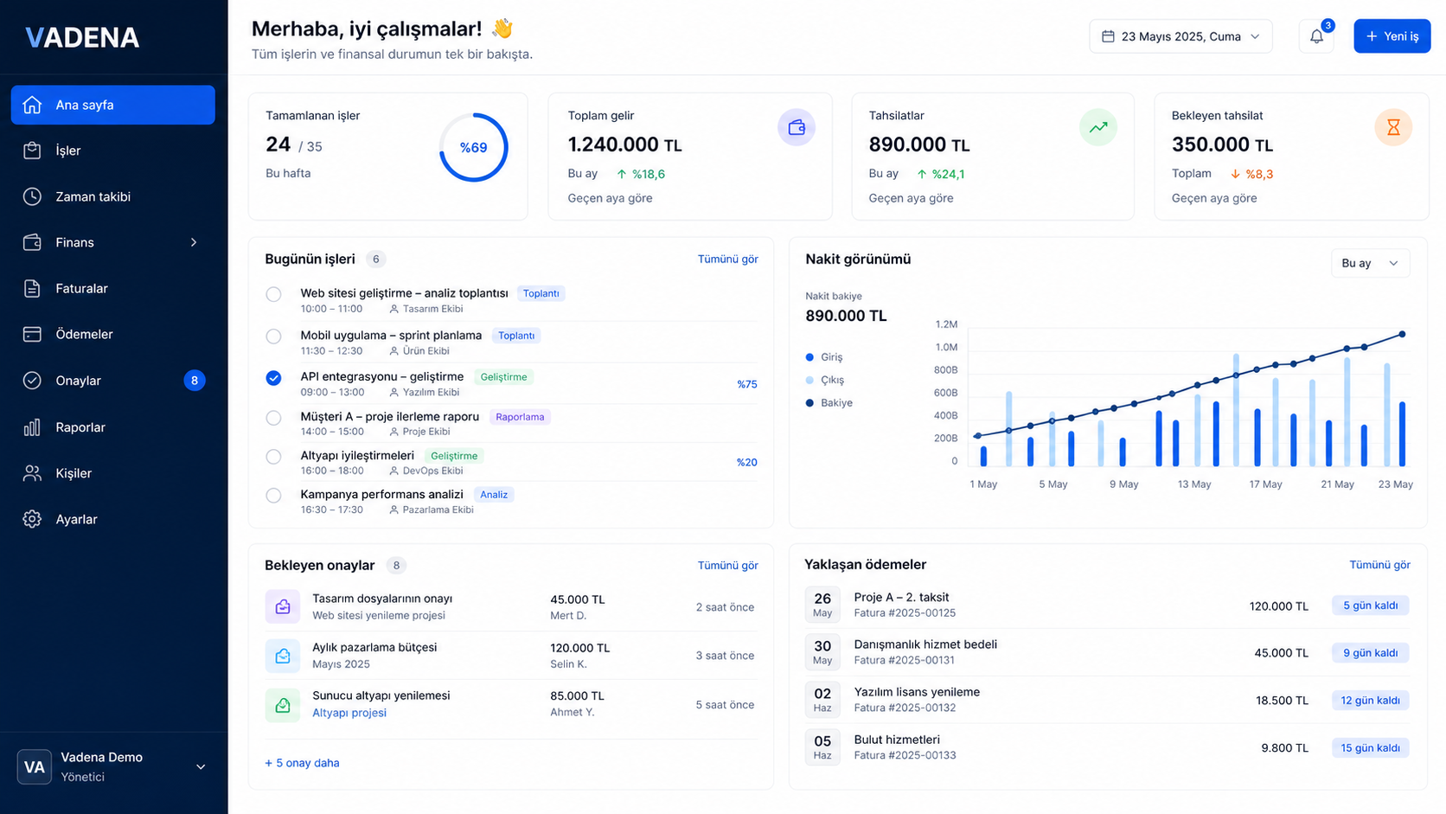Viewport: 1446px width, 814px height.
Task: Click the Tasarım dosyalarının onayı approval icon
Action: point(283,606)
